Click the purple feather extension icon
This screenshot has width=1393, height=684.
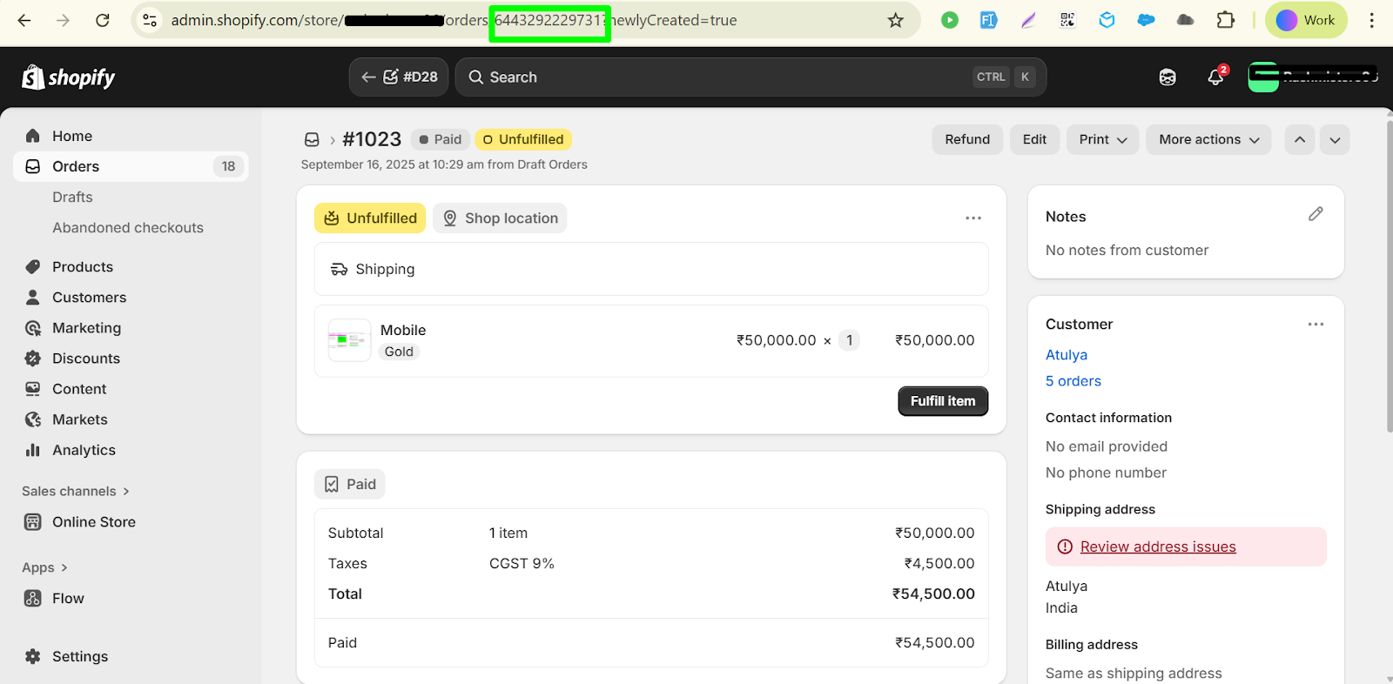[x=1028, y=20]
